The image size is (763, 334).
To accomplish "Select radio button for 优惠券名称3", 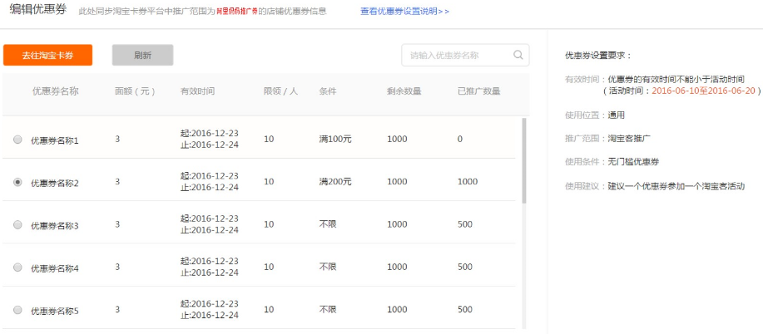I will [18, 224].
